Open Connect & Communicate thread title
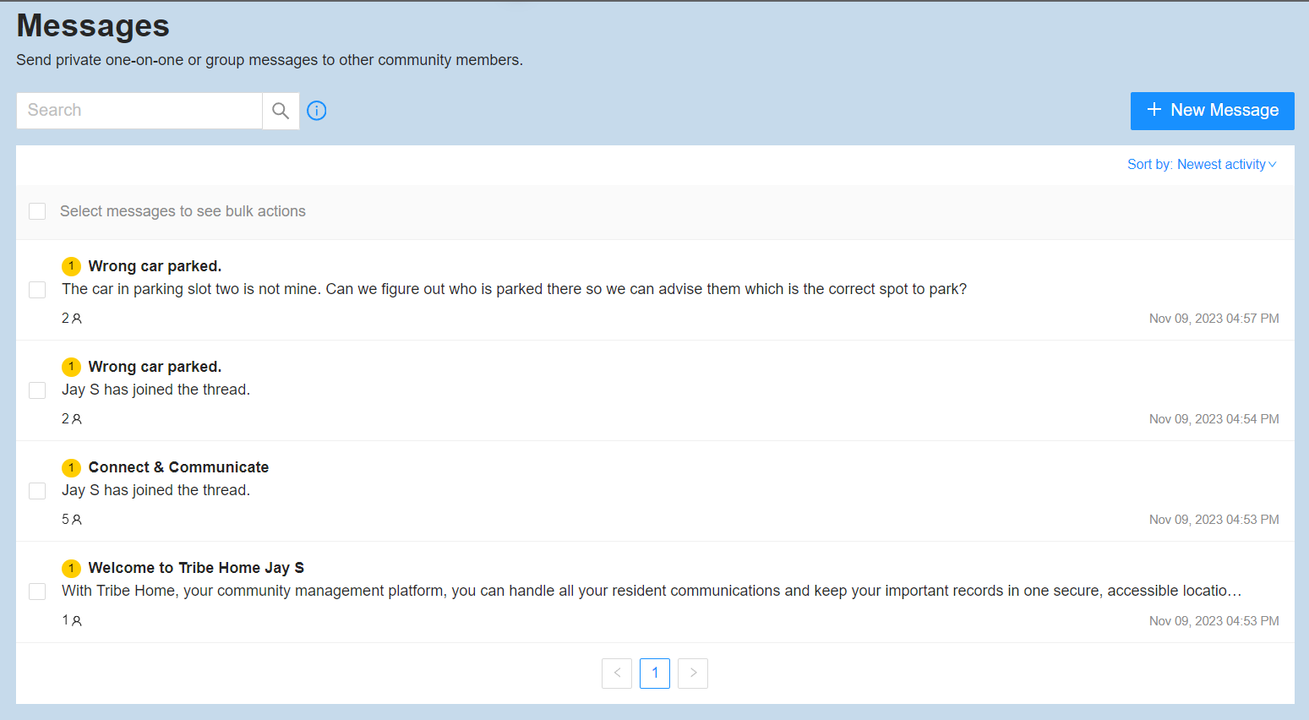 tap(178, 467)
